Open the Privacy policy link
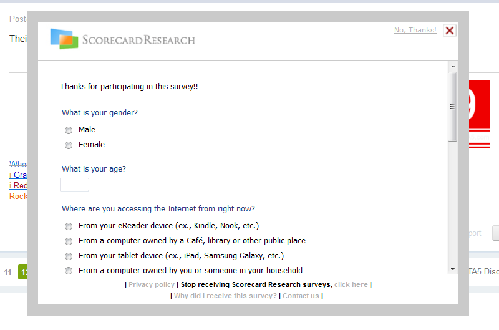The width and height of the screenshot is (499, 330). click(152, 284)
